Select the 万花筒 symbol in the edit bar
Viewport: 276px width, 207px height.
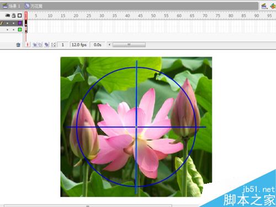[x=34, y=6]
